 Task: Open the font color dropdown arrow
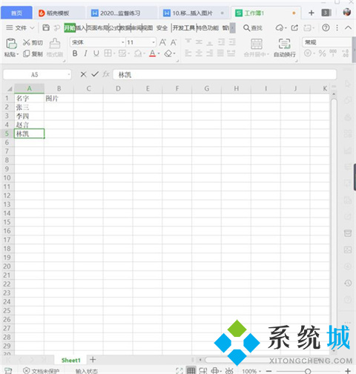point(159,53)
